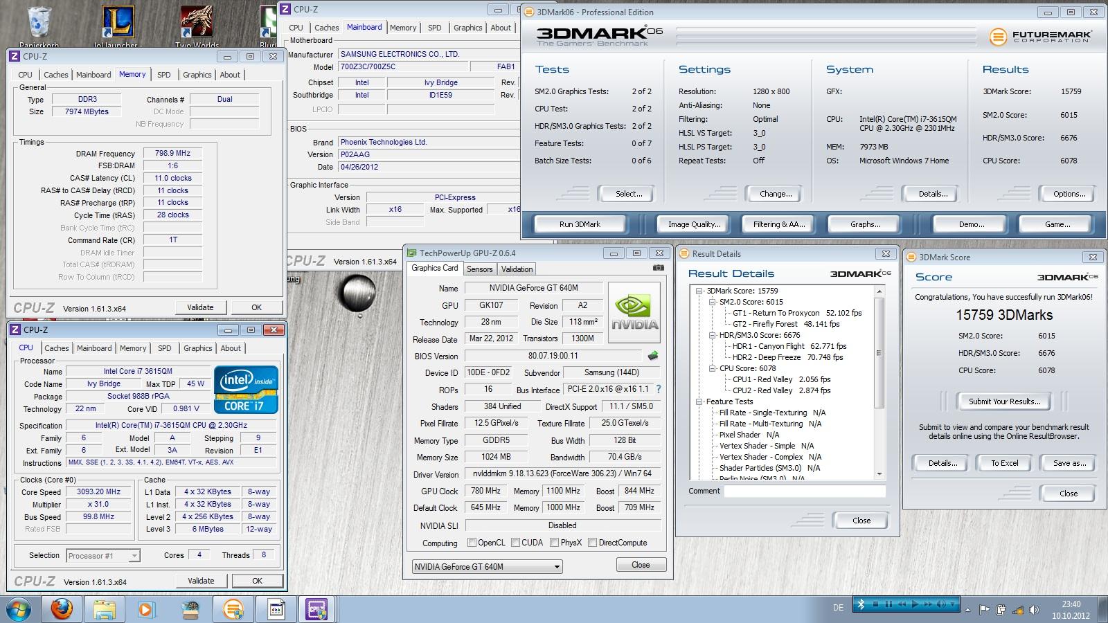The image size is (1108, 623).
Task: Open the GPU-Z taskbar icon
Action: [x=275, y=609]
